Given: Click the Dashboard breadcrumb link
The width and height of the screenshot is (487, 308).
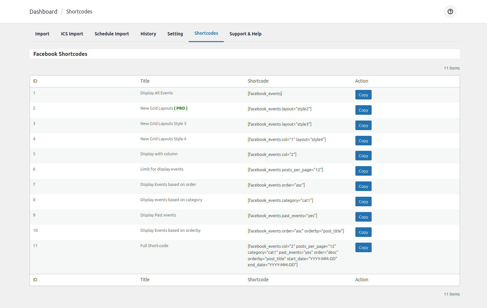Looking at the screenshot, I should point(43,11).
